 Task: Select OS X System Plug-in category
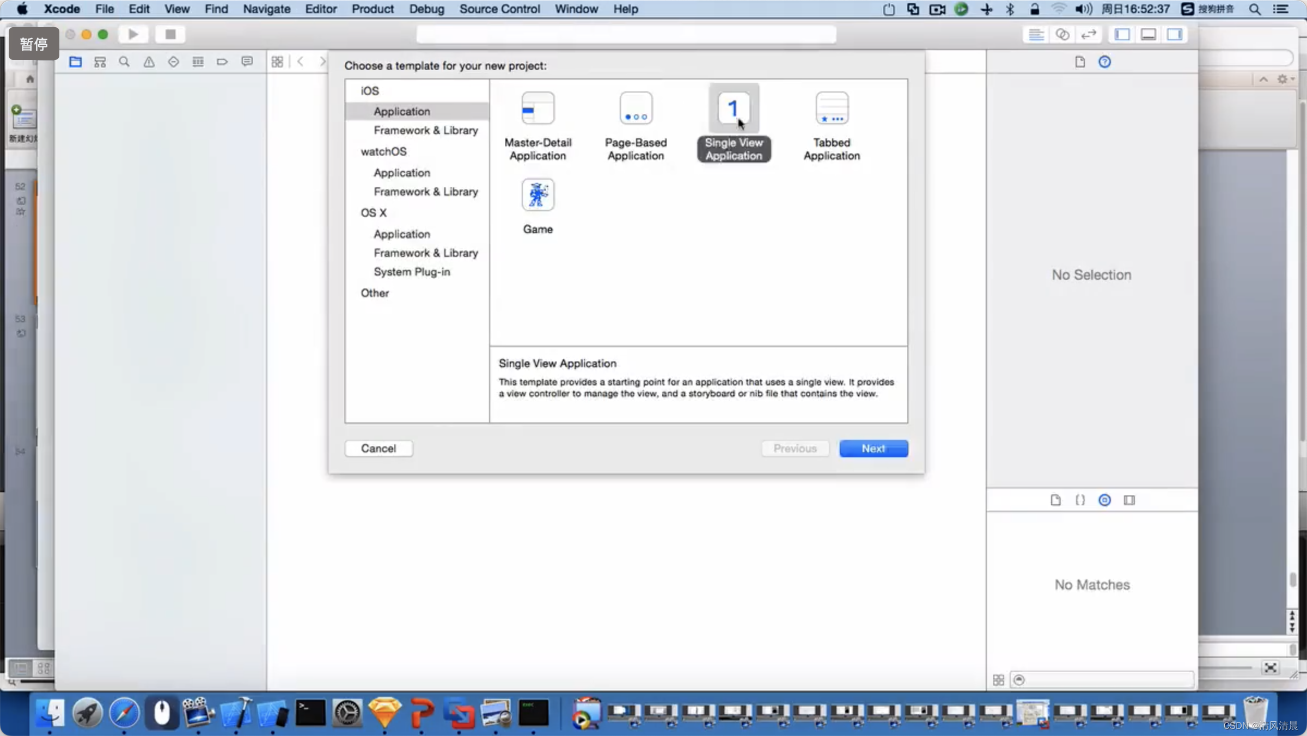pos(412,271)
